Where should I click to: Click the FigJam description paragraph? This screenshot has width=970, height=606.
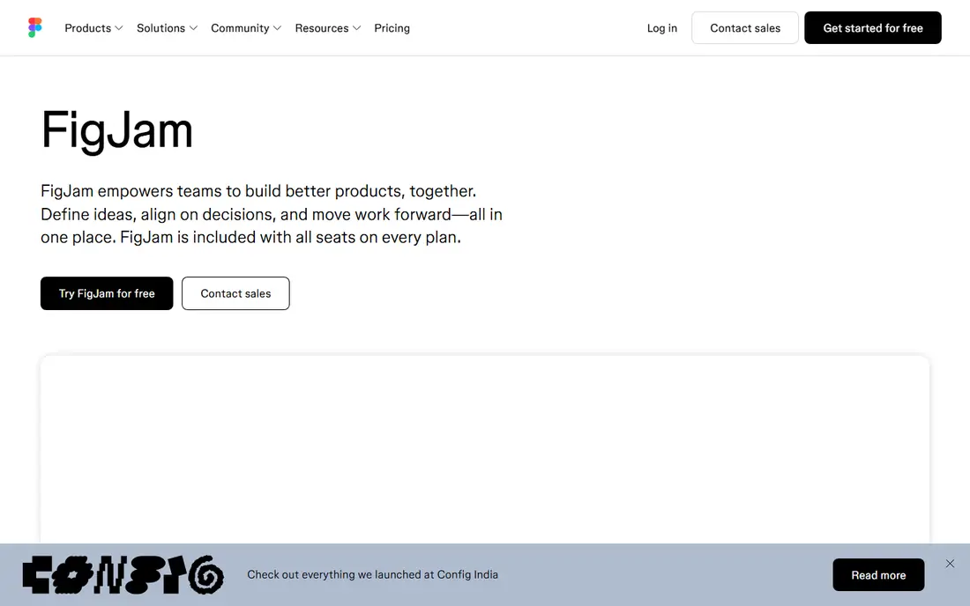tap(272, 214)
